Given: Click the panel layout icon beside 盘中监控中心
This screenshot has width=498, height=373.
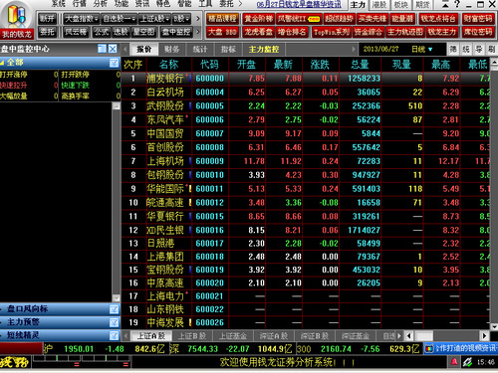Looking at the screenshot, I should click(103, 49).
